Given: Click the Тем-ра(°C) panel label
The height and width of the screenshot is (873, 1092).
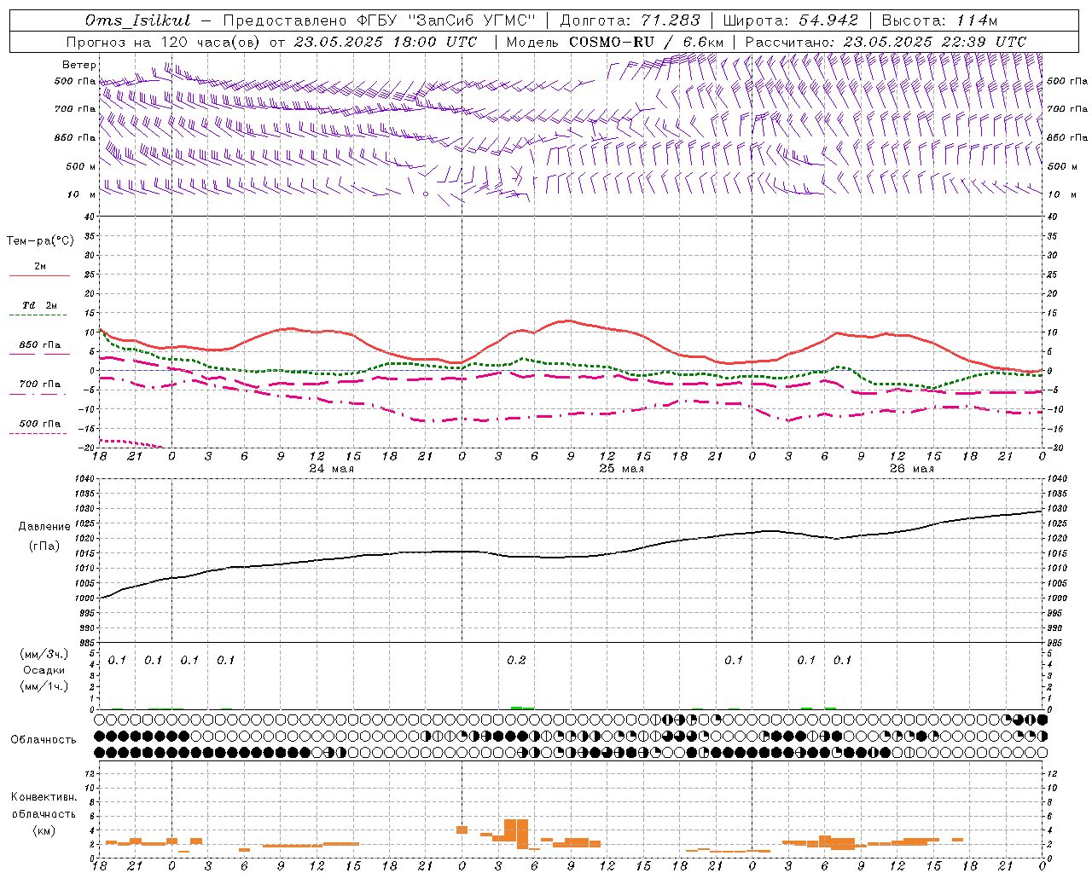Looking at the screenshot, I should coord(40,241).
